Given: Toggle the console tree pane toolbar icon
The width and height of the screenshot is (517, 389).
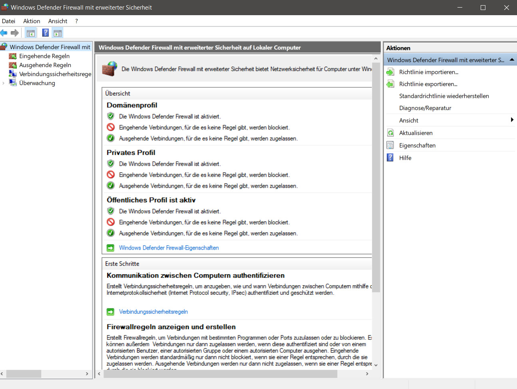Looking at the screenshot, I should (31, 33).
